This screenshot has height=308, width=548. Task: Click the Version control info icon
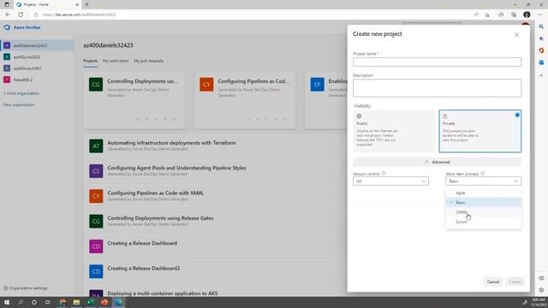point(384,174)
